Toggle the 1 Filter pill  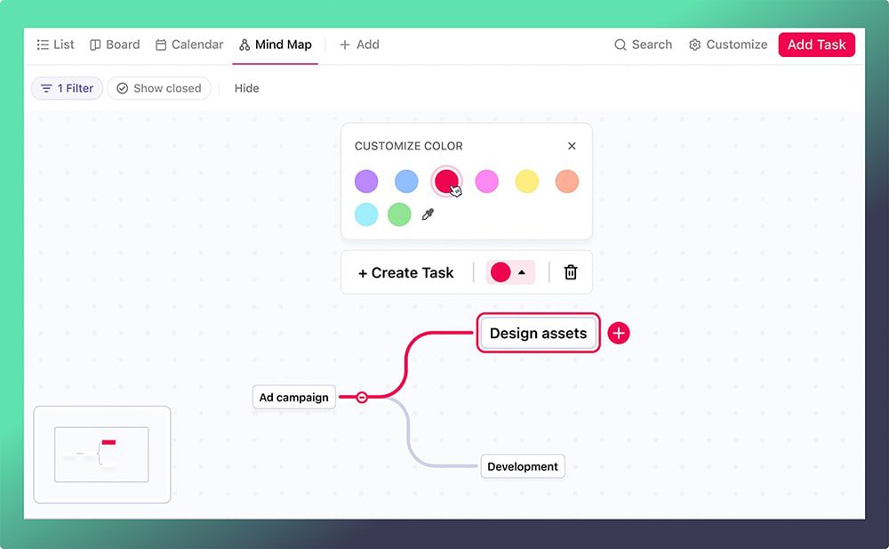tap(67, 89)
